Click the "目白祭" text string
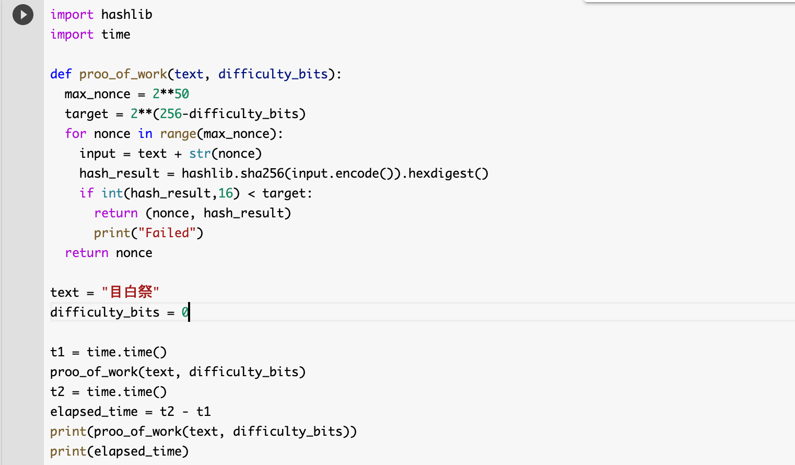The width and height of the screenshot is (795, 465). 131,292
